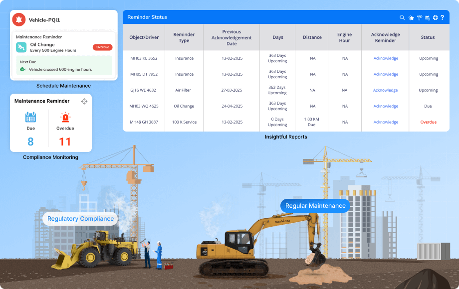Click the red notification bell on Vehicle-PQi1
Viewport: 459px width, 289px height.
point(19,19)
